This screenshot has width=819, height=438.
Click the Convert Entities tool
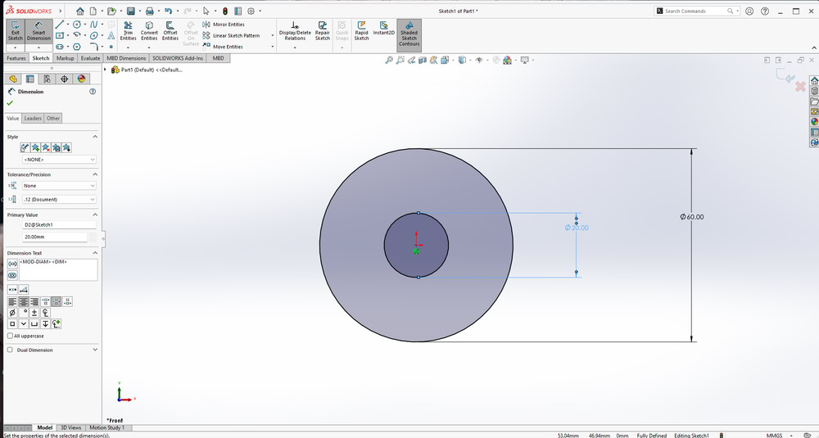149,31
